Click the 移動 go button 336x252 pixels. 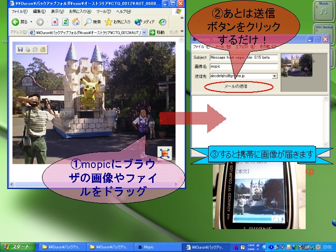[x=157, y=32]
